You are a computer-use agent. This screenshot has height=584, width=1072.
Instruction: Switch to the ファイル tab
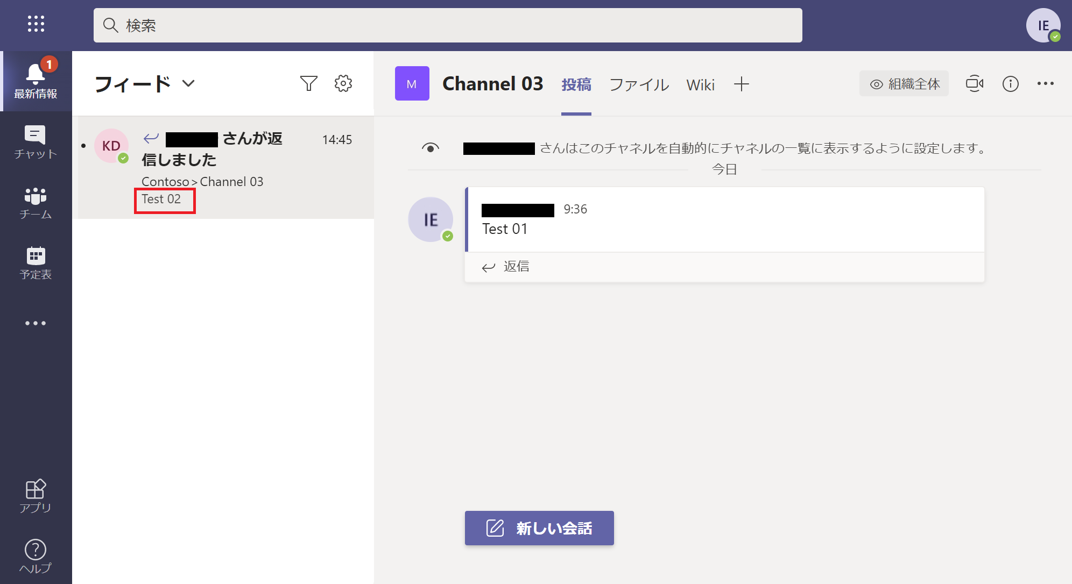coord(637,85)
